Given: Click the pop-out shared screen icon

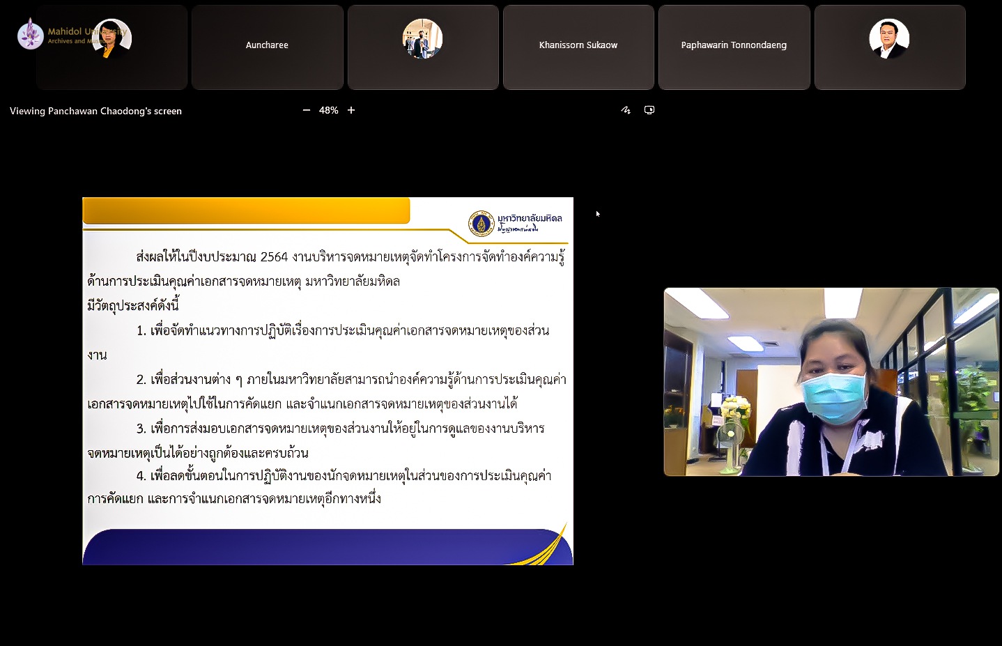Looking at the screenshot, I should coord(649,110).
